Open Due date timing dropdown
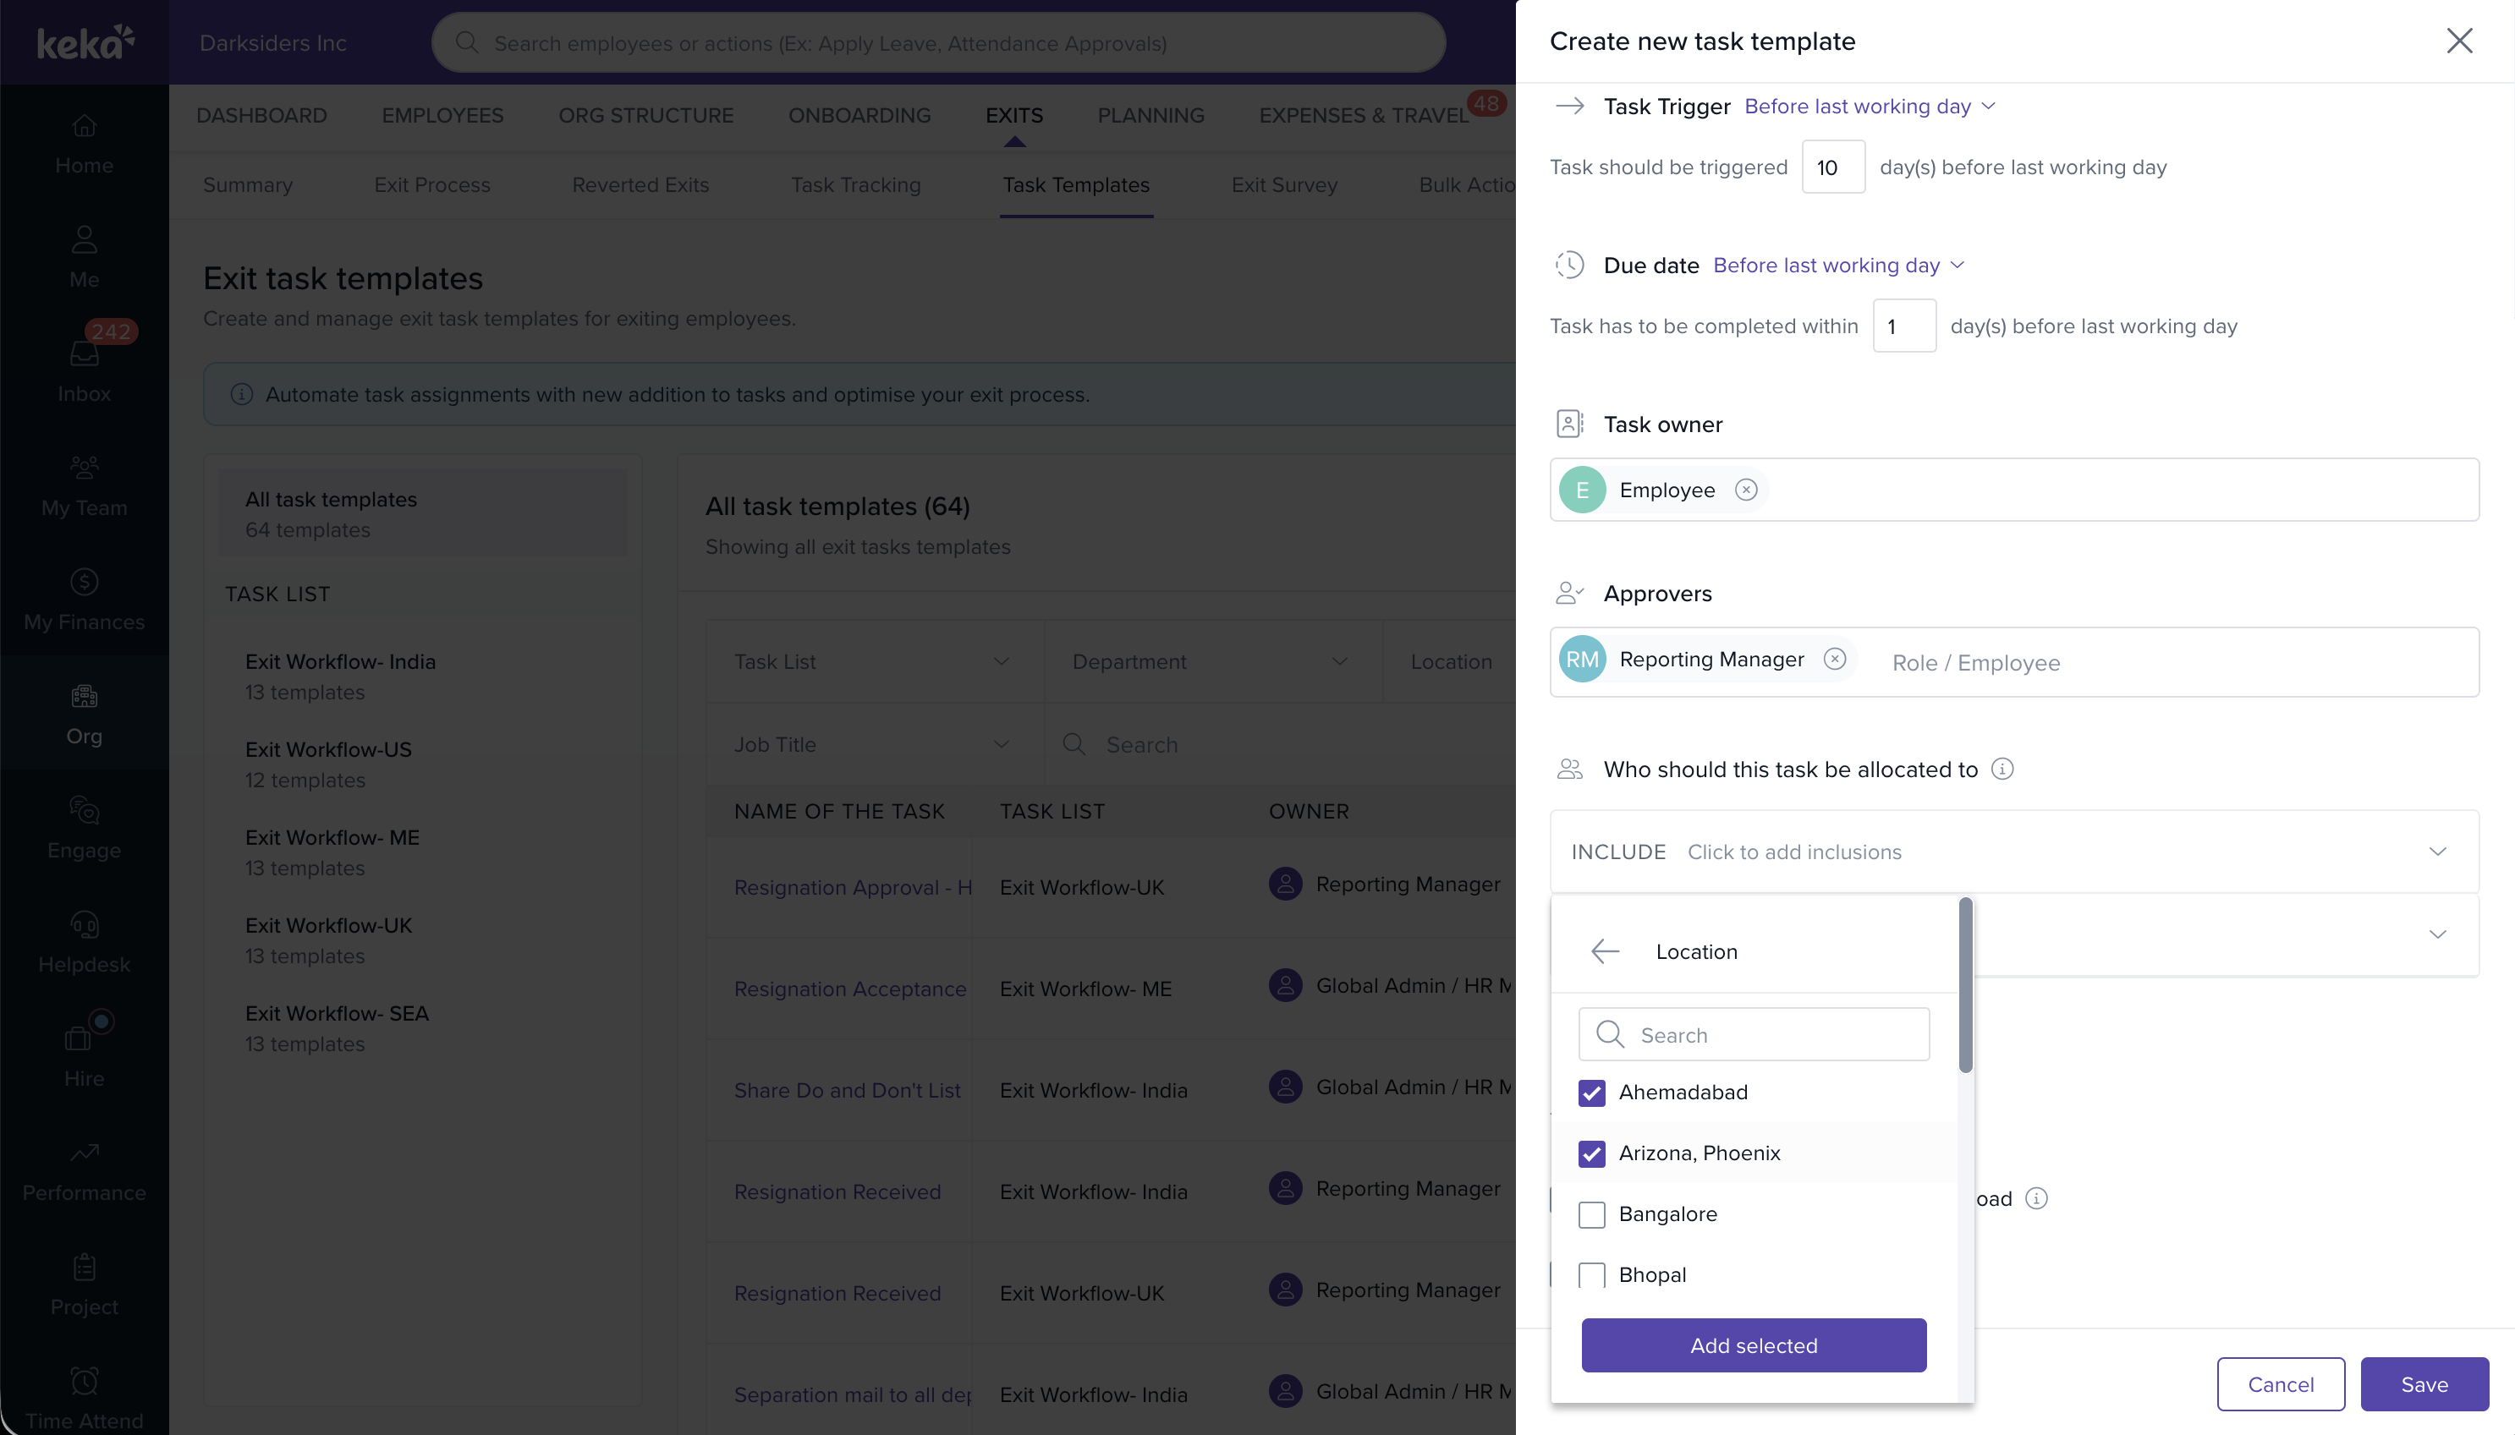Screen dimensions: 2515x1435 1837,266
